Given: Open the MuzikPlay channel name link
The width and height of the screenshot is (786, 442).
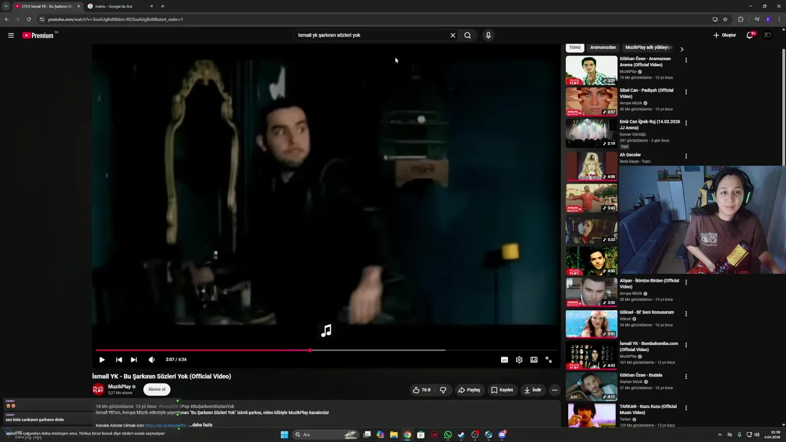Looking at the screenshot, I should point(119,387).
